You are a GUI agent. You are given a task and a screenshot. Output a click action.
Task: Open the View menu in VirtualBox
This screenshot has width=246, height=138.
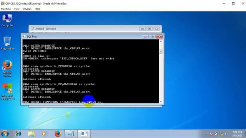[17, 9]
